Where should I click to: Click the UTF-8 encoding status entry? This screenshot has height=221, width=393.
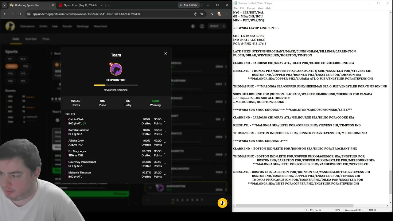(x=372, y=210)
